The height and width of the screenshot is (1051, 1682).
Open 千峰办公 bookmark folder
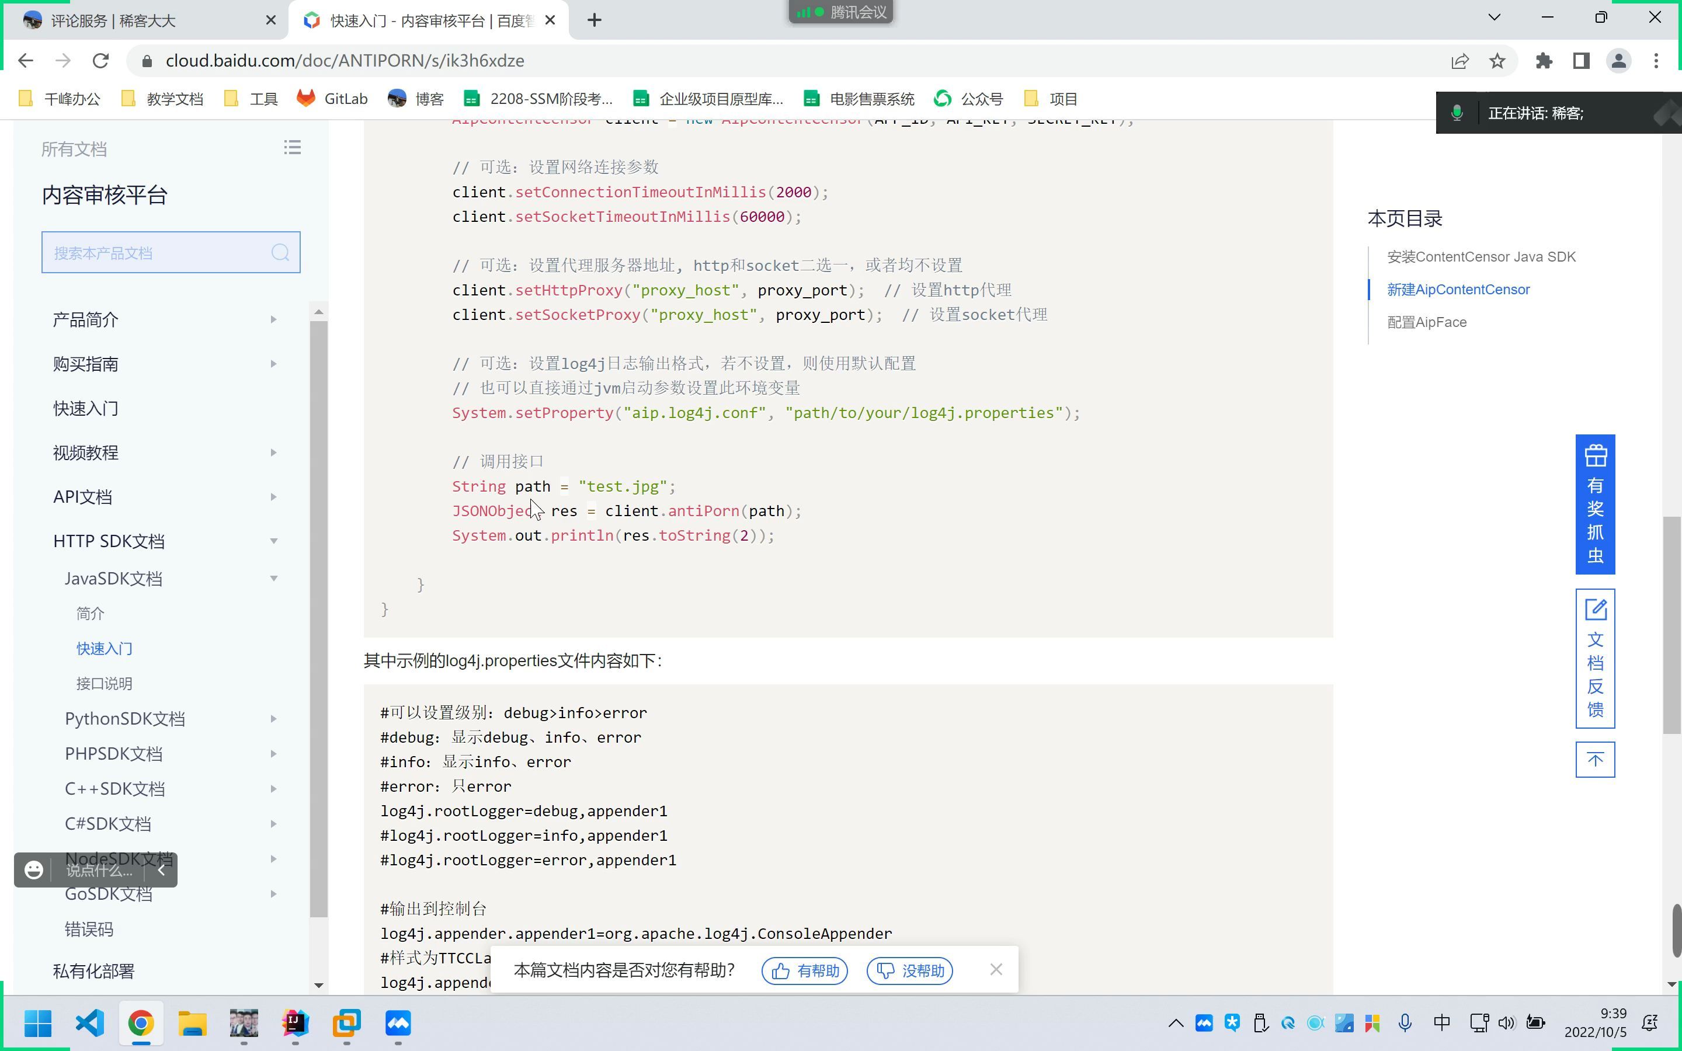click(60, 99)
